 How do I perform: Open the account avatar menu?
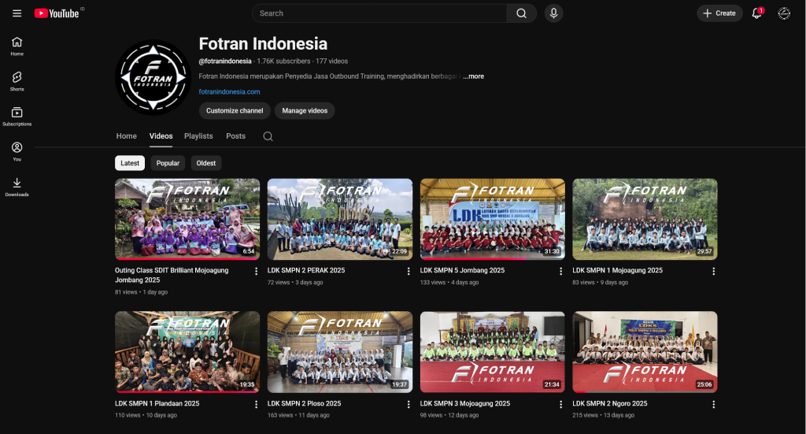(783, 13)
